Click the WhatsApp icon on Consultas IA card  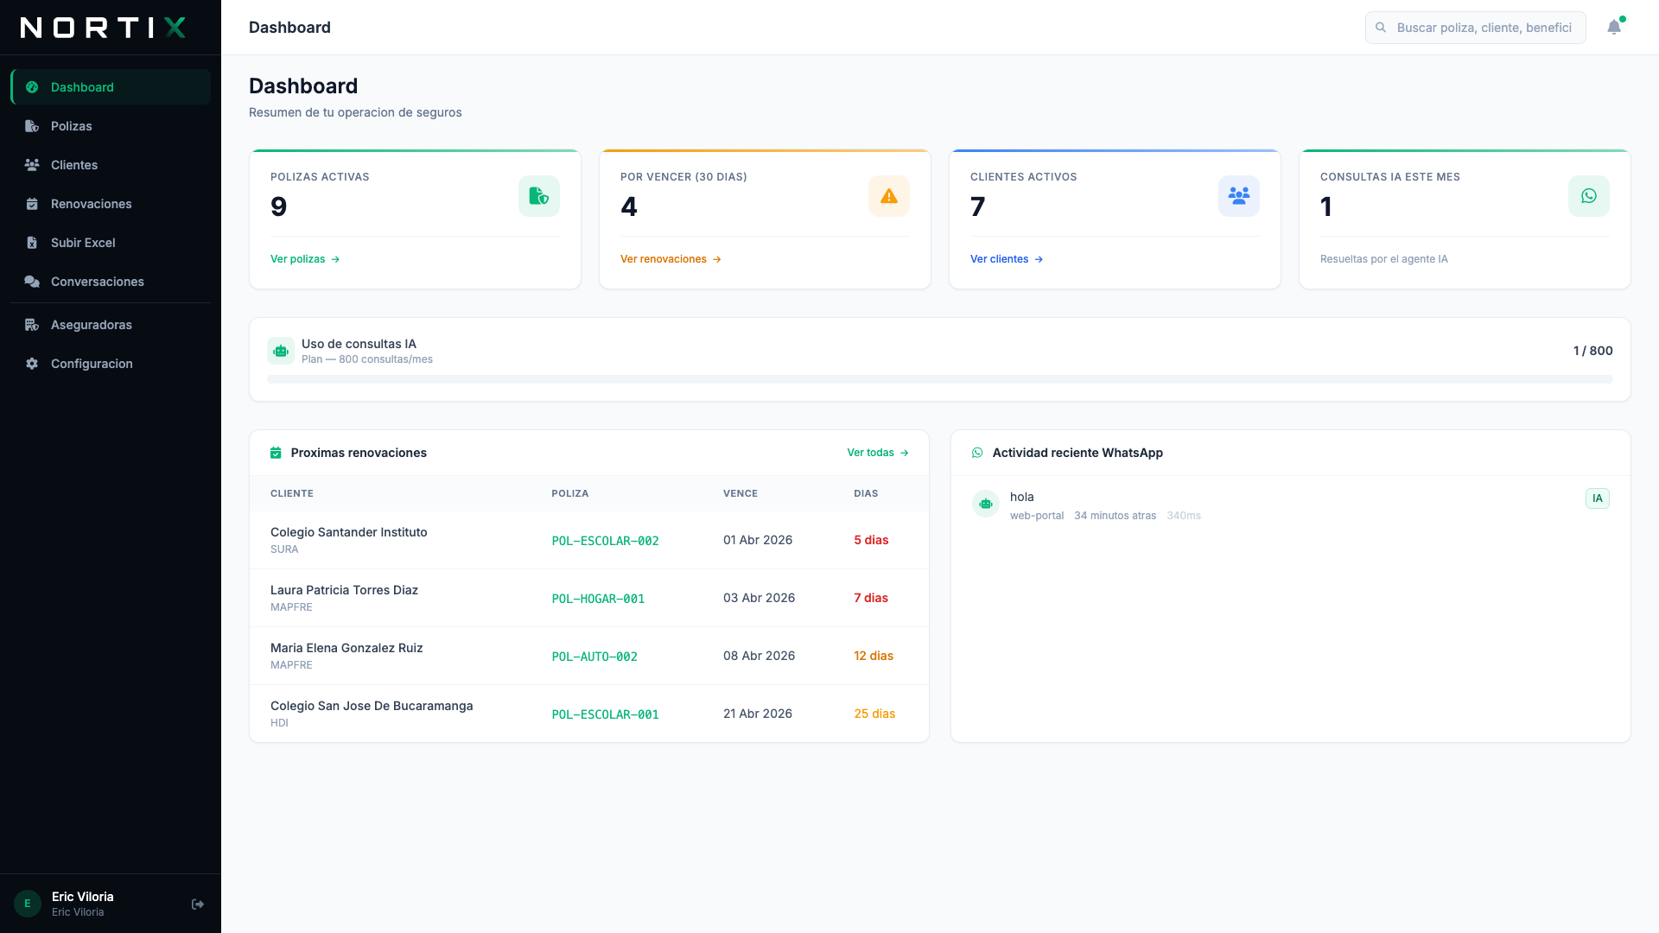(x=1588, y=195)
